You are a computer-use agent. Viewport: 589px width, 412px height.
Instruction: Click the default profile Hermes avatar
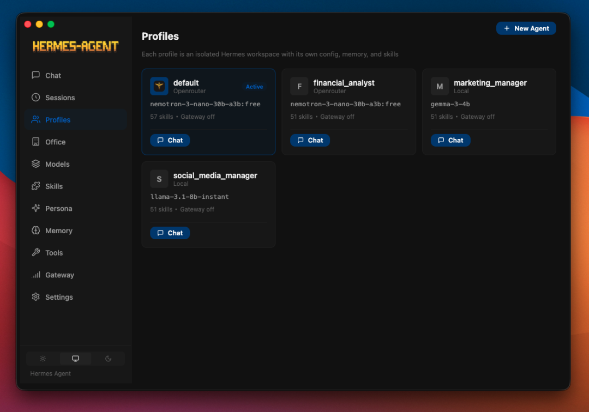click(x=159, y=86)
